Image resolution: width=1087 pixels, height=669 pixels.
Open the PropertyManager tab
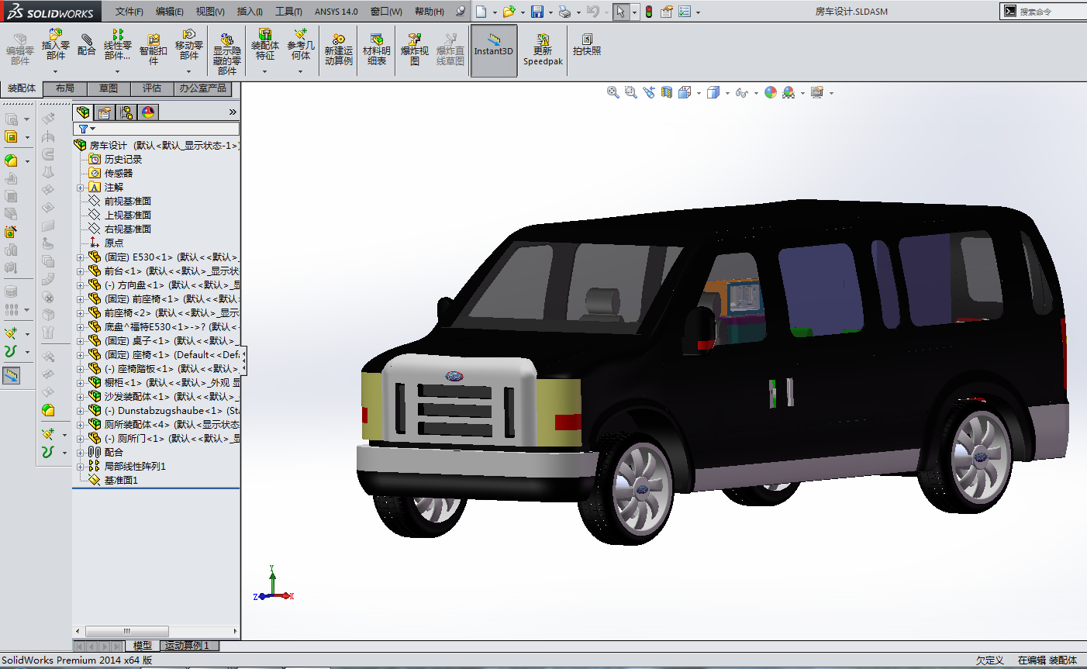[105, 112]
